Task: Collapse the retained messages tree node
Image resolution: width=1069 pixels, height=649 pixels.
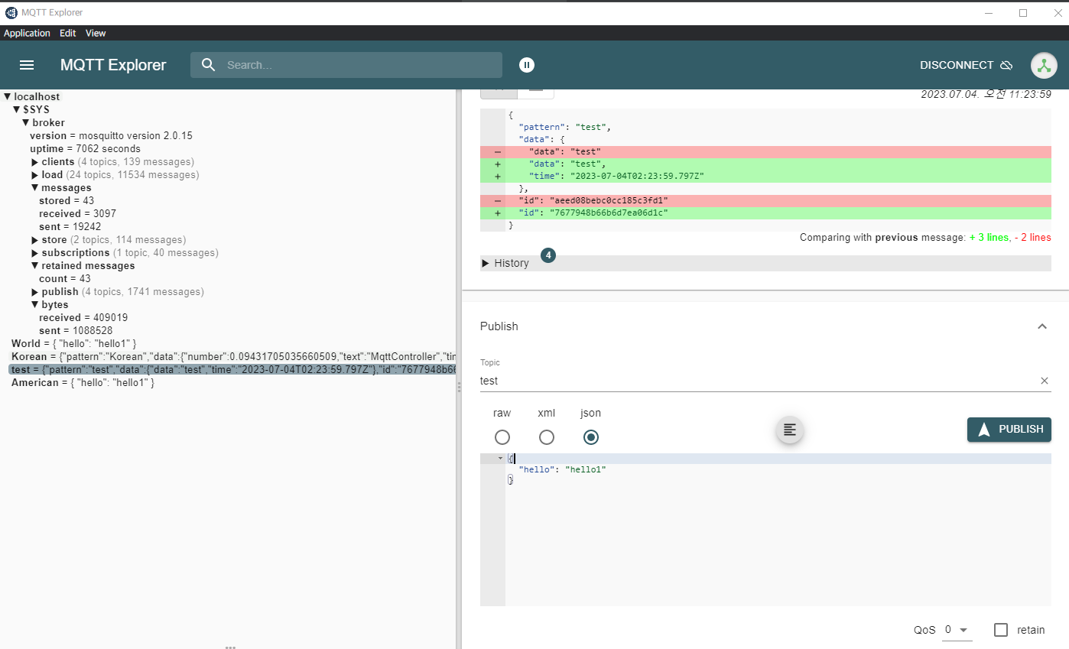Action: (x=35, y=266)
